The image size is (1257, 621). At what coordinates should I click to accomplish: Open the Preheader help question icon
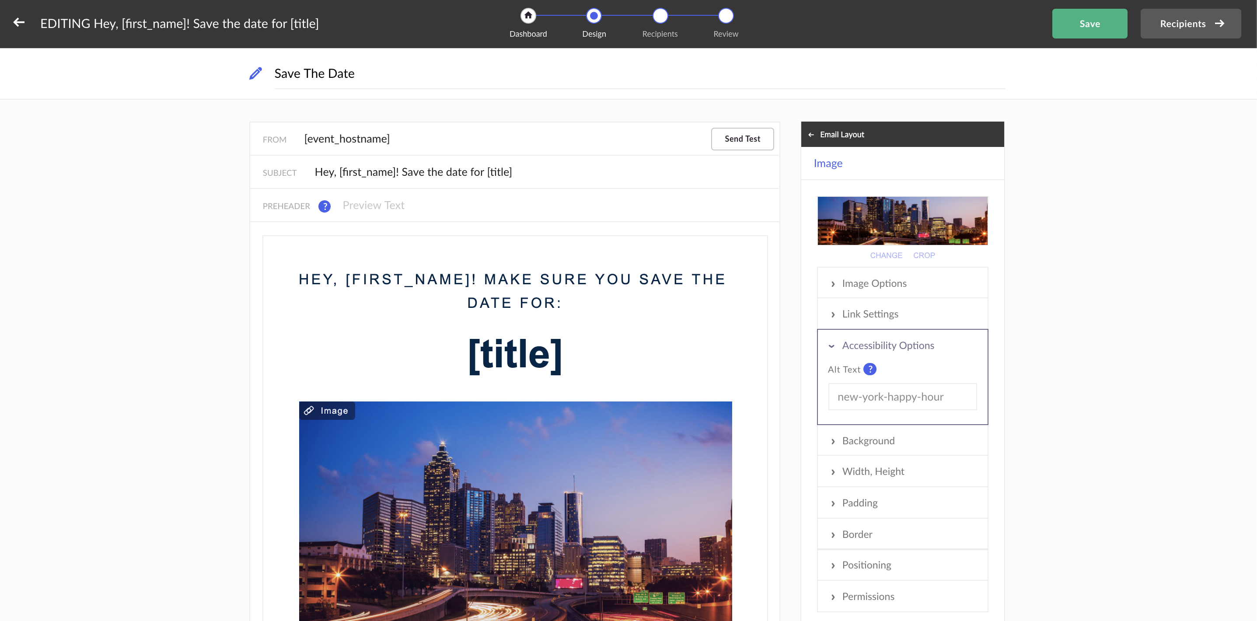point(325,206)
